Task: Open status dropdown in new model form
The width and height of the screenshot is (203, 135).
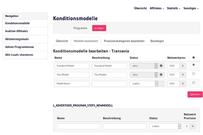Action: coord(165,126)
